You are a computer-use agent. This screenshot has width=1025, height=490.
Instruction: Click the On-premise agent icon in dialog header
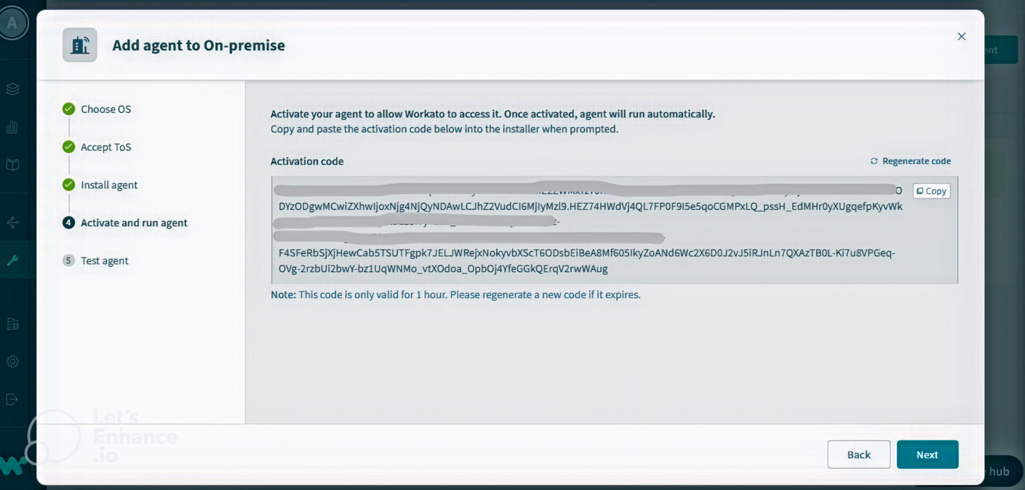coord(79,45)
